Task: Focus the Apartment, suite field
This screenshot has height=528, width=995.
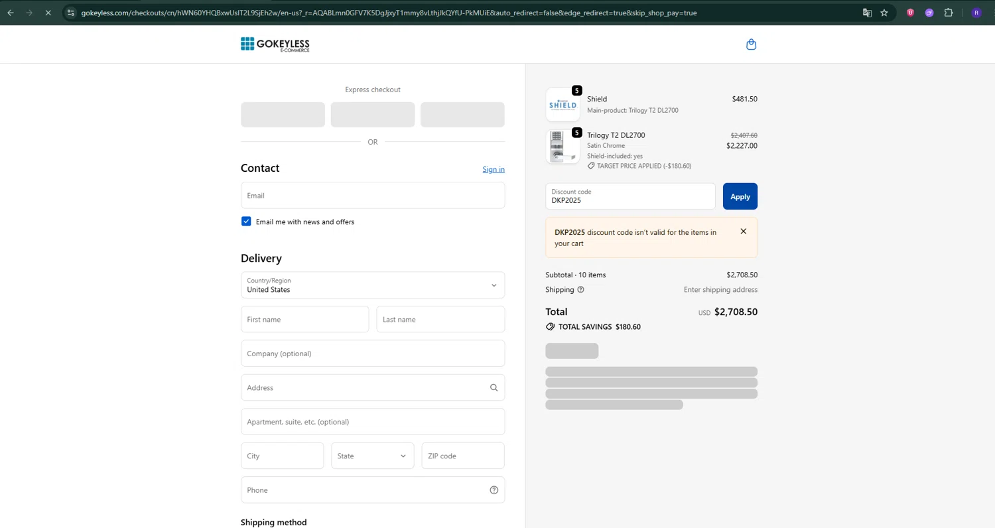Action: point(373,422)
